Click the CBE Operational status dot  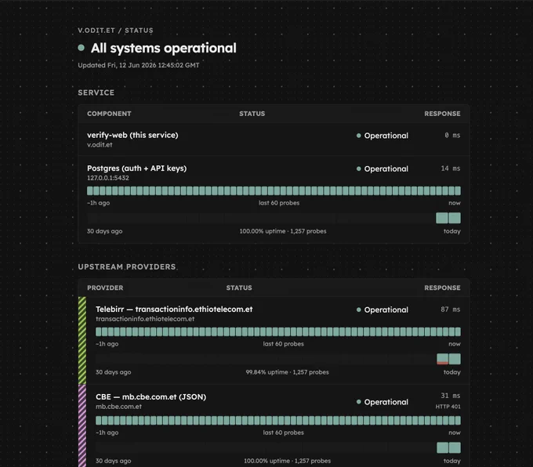tap(359, 402)
